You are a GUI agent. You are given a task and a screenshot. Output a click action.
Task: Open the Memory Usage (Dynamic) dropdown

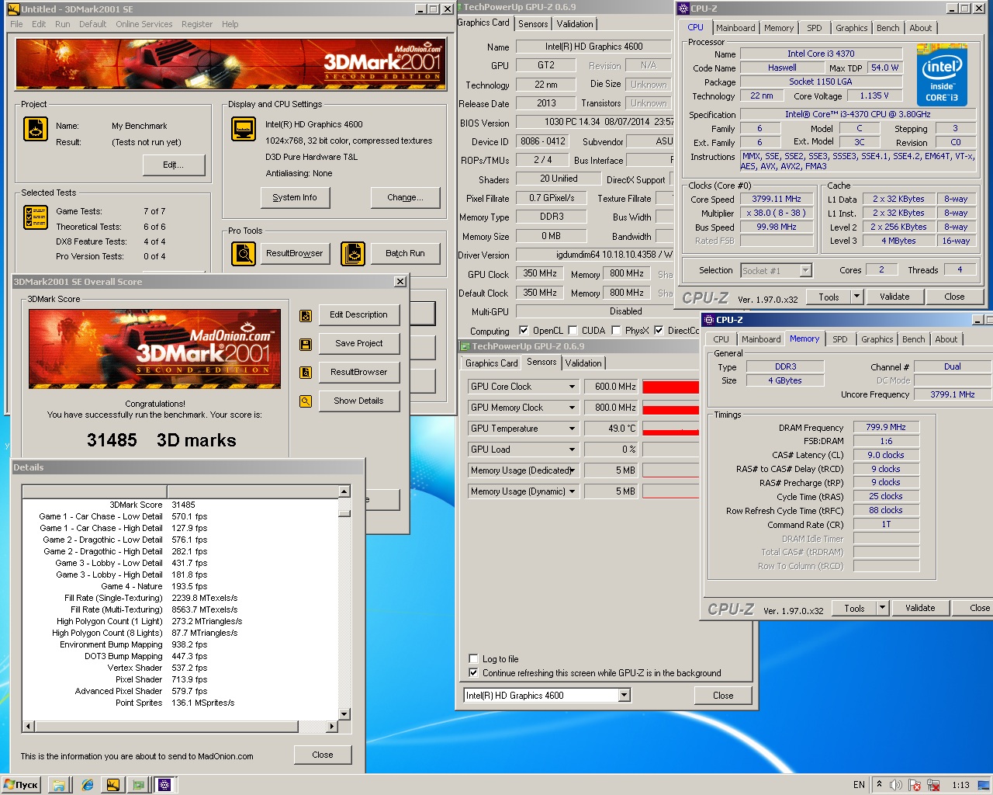tap(573, 491)
